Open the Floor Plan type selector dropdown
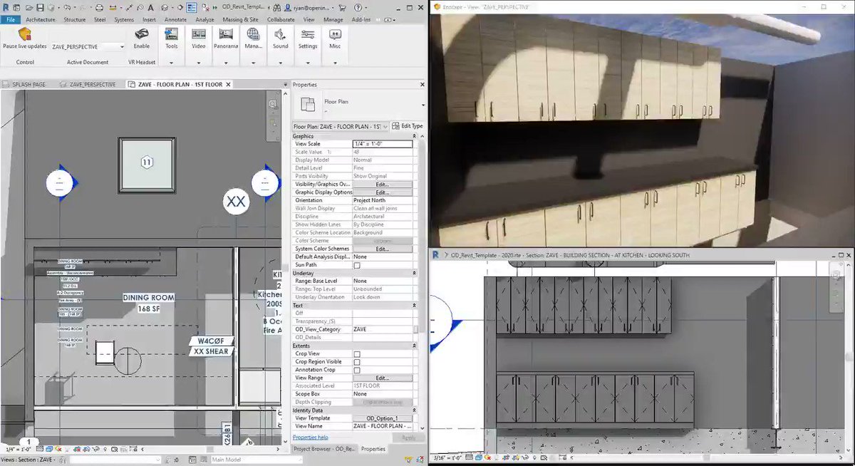 341,126
